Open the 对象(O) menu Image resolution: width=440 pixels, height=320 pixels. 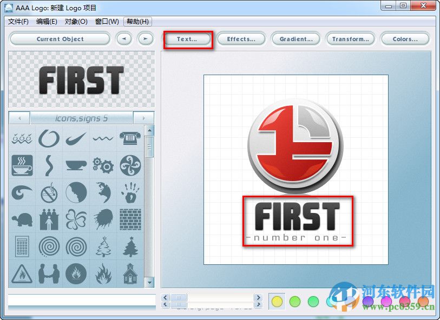coord(76,22)
